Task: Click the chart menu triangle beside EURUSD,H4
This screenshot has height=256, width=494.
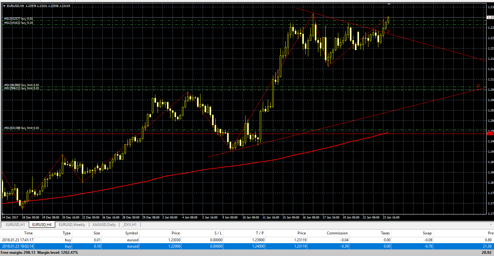Action: pyautogui.click(x=4, y=6)
